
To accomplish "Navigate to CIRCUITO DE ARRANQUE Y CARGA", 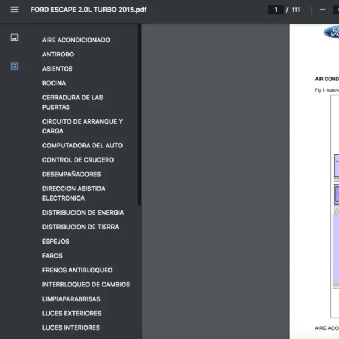I will [x=82, y=126].
